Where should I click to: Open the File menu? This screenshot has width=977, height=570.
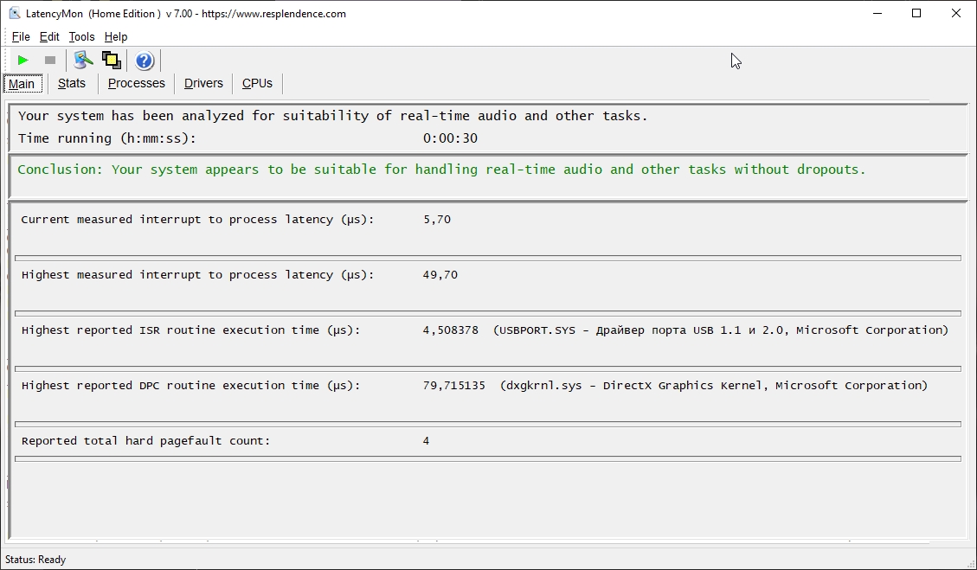click(21, 36)
